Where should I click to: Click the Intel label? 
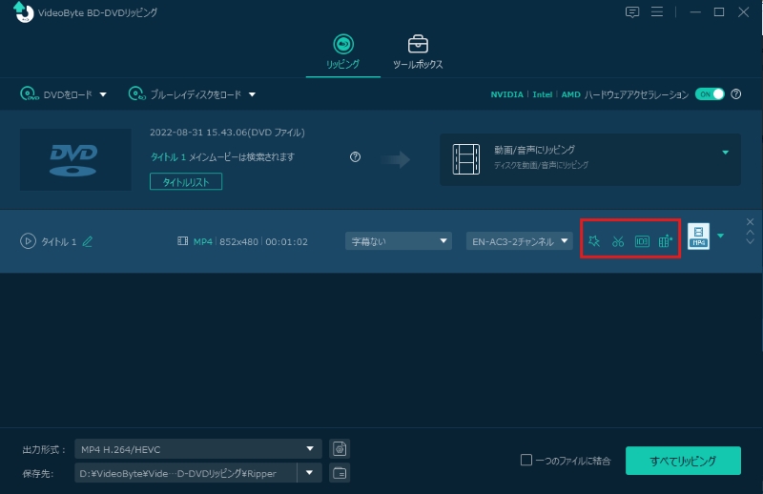click(542, 94)
